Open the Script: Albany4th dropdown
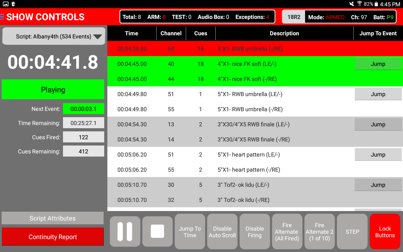The width and height of the screenshot is (403, 252). tap(53, 36)
